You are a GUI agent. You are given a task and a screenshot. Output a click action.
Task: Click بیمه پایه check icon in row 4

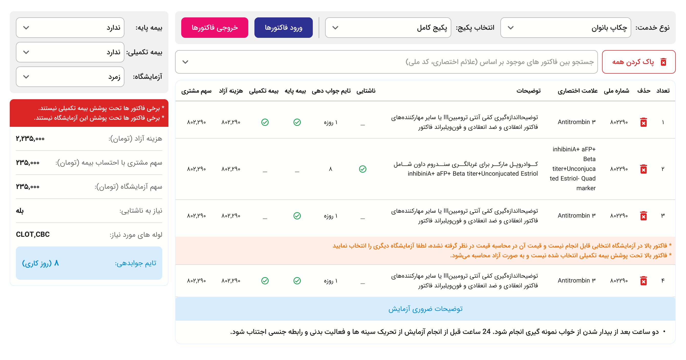point(297,281)
